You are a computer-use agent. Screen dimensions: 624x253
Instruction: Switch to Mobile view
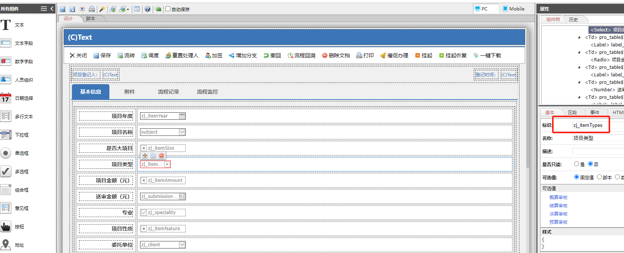click(514, 9)
